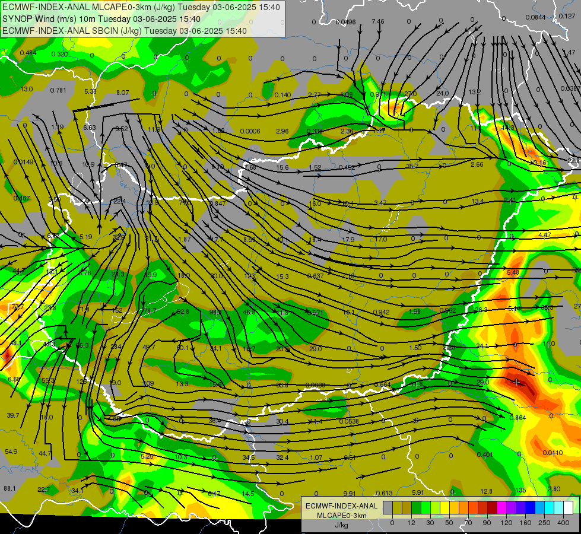The height and width of the screenshot is (534, 581).
Task: Click the legend tick label 160
Action: [525, 523]
